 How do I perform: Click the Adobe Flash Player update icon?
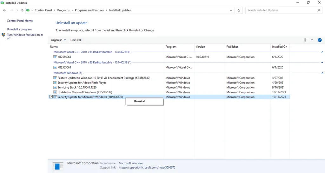point(55,83)
